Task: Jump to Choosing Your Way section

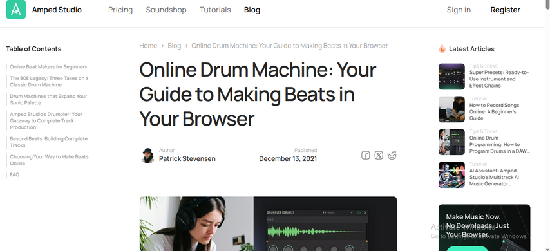Action: pyautogui.click(x=49, y=160)
